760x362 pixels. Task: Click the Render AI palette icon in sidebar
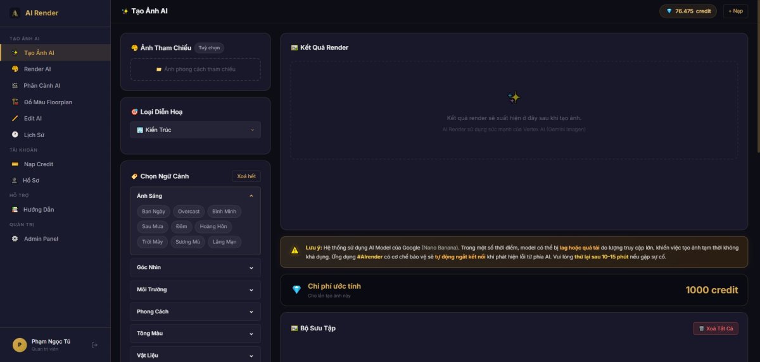[x=15, y=69]
